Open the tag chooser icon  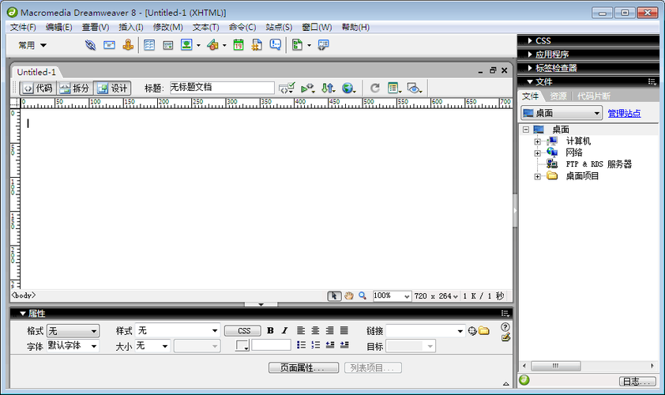pyautogui.click(x=323, y=44)
